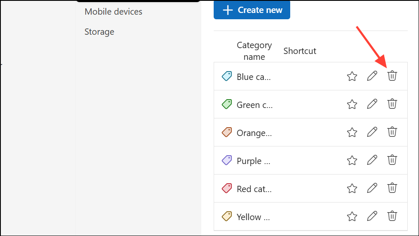Edit the Purple category
The height and width of the screenshot is (236, 419).
372,160
